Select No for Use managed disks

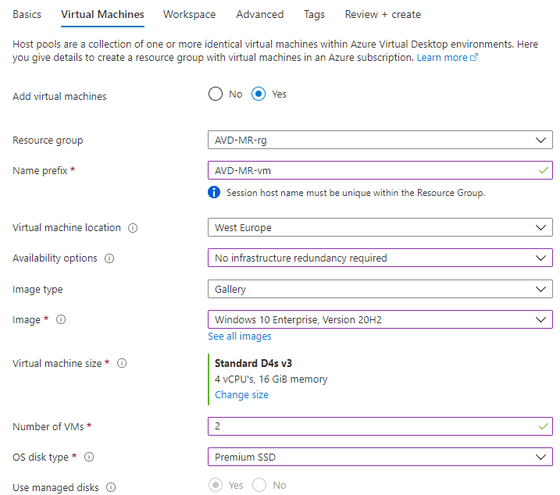tap(259, 485)
